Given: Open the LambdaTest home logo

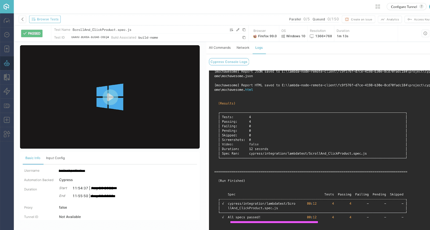Looking at the screenshot, I should tap(7, 6).
